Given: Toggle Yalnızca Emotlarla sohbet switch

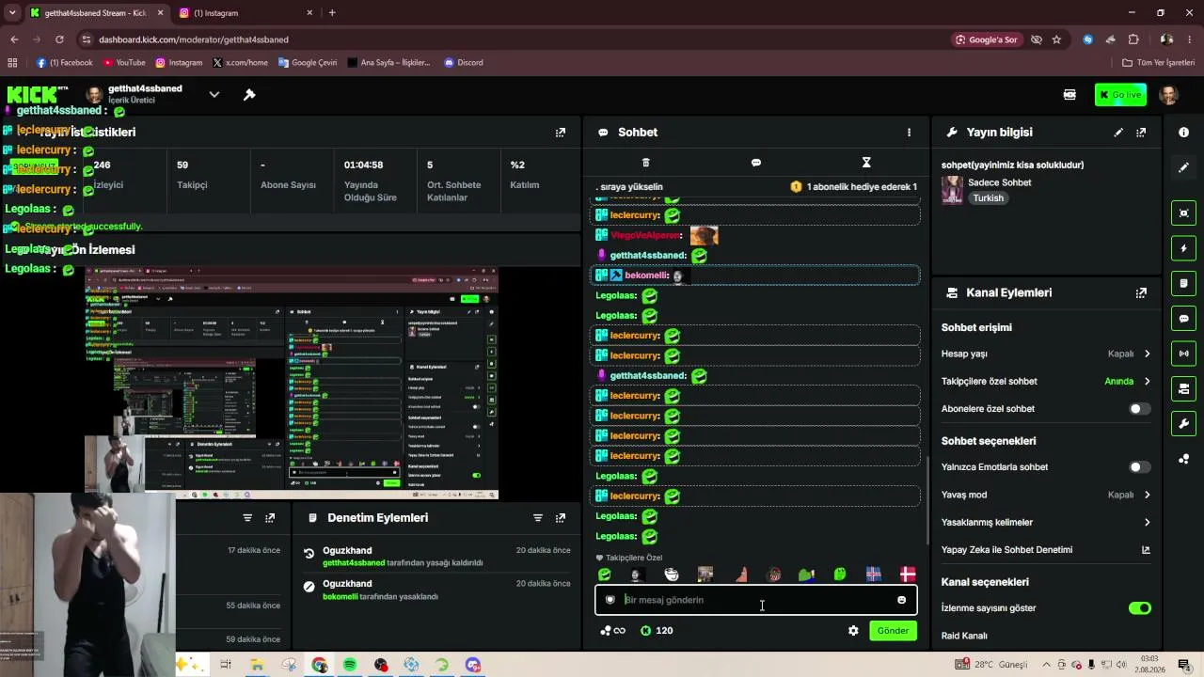Looking at the screenshot, I should pyautogui.click(x=1139, y=467).
